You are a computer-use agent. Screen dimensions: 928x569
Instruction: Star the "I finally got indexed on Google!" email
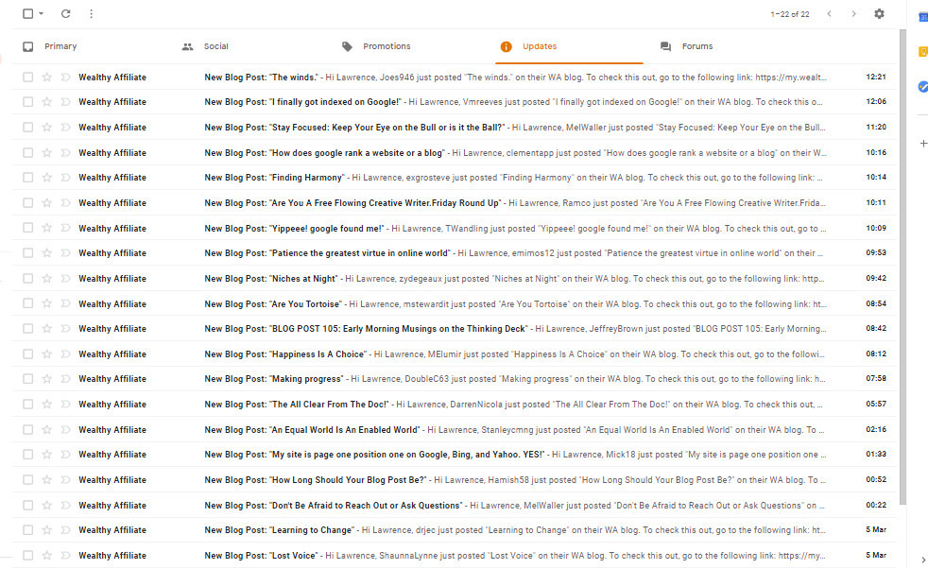pyautogui.click(x=46, y=102)
